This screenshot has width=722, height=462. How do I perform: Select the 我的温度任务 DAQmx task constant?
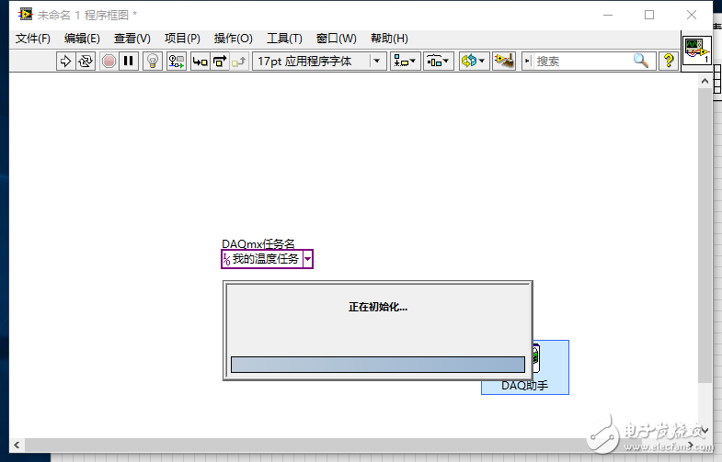[267, 259]
